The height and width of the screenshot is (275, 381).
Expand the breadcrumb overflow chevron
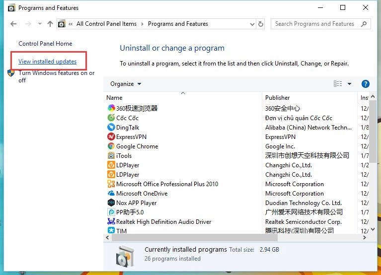(x=71, y=24)
